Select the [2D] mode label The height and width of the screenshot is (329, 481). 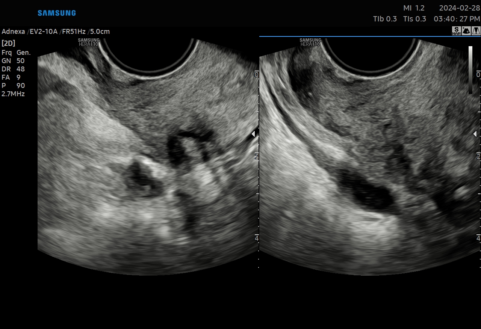(8, 43)
